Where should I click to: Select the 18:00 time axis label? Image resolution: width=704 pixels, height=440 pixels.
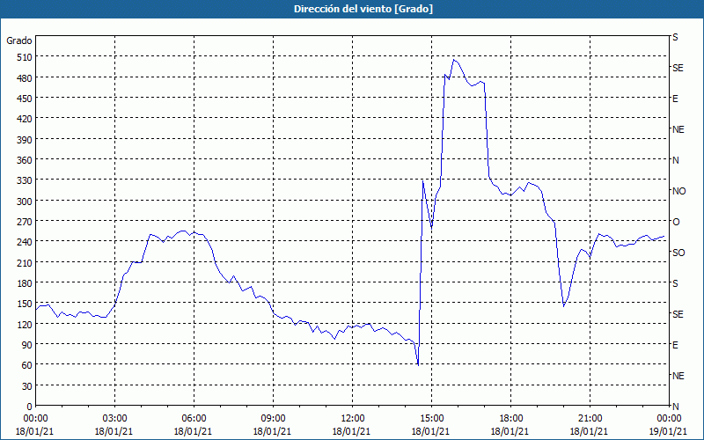coord(511,419)
